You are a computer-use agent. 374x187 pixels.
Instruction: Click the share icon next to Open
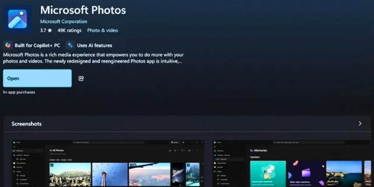81,78
